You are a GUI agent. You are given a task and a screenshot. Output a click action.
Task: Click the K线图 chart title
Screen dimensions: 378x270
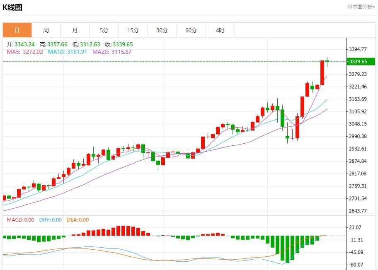[x=12, y=7]
